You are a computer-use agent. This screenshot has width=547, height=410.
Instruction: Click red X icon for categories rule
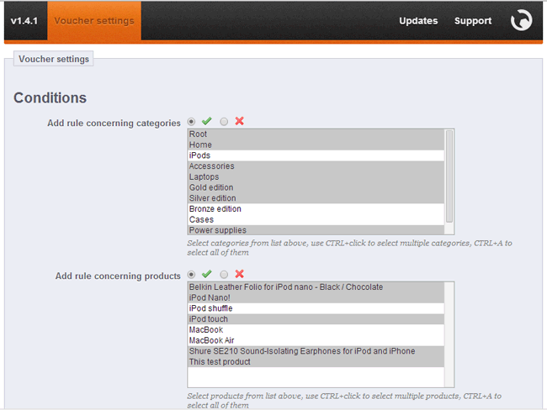point(240,122)
